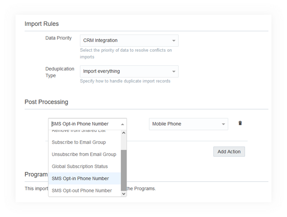Open the Deduplication Type dropdown
Image resolution: width=287 pixels, height=217 pixels.
tap(129, 71)
